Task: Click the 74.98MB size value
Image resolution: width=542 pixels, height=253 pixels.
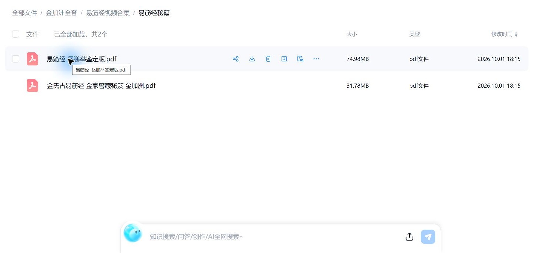Action: (357, 59)
